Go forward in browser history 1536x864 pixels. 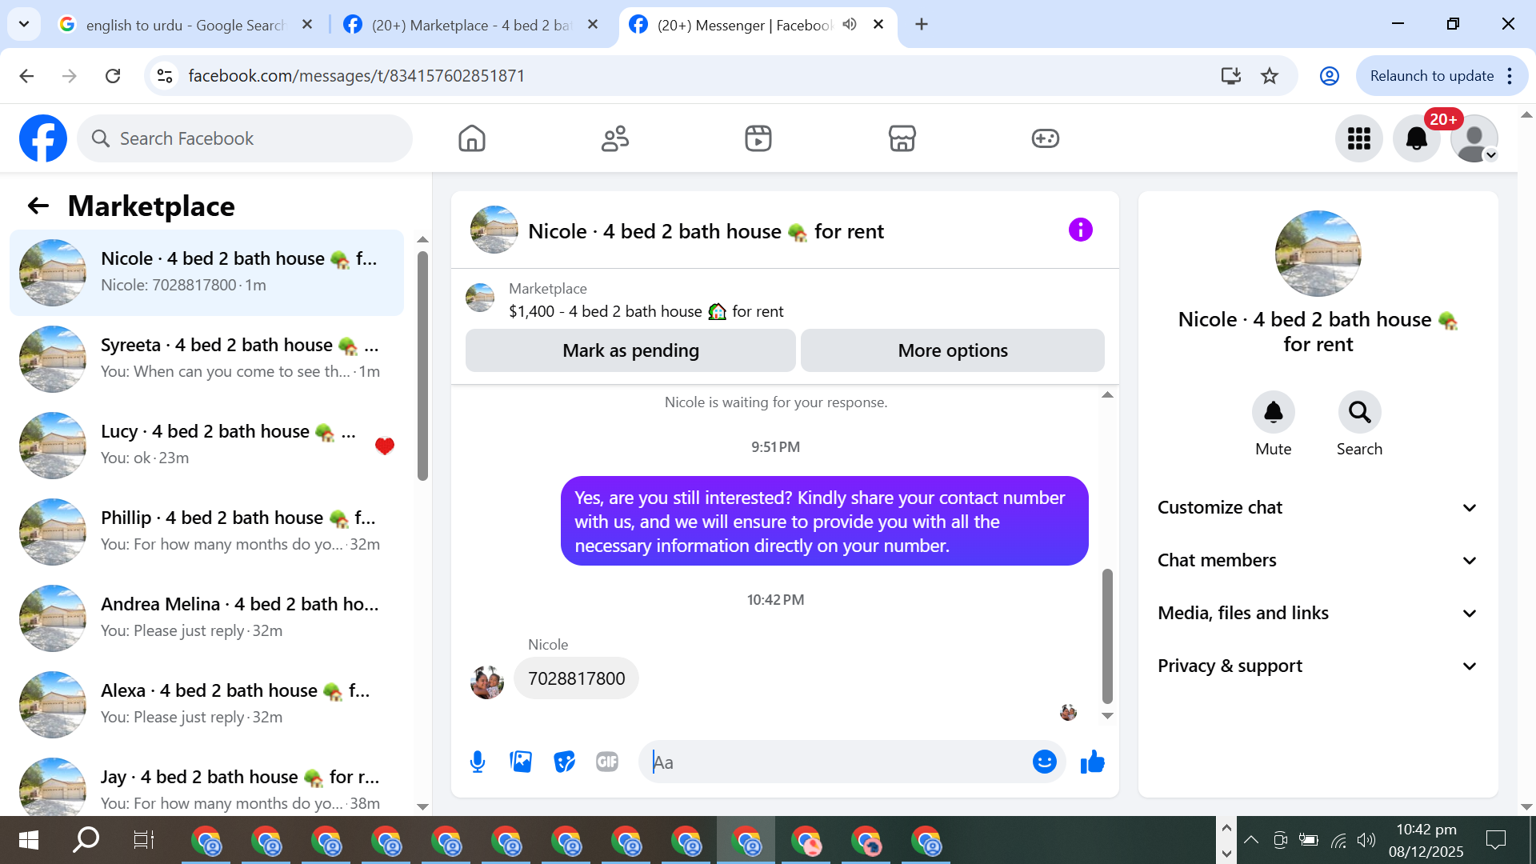pos(70,76)
